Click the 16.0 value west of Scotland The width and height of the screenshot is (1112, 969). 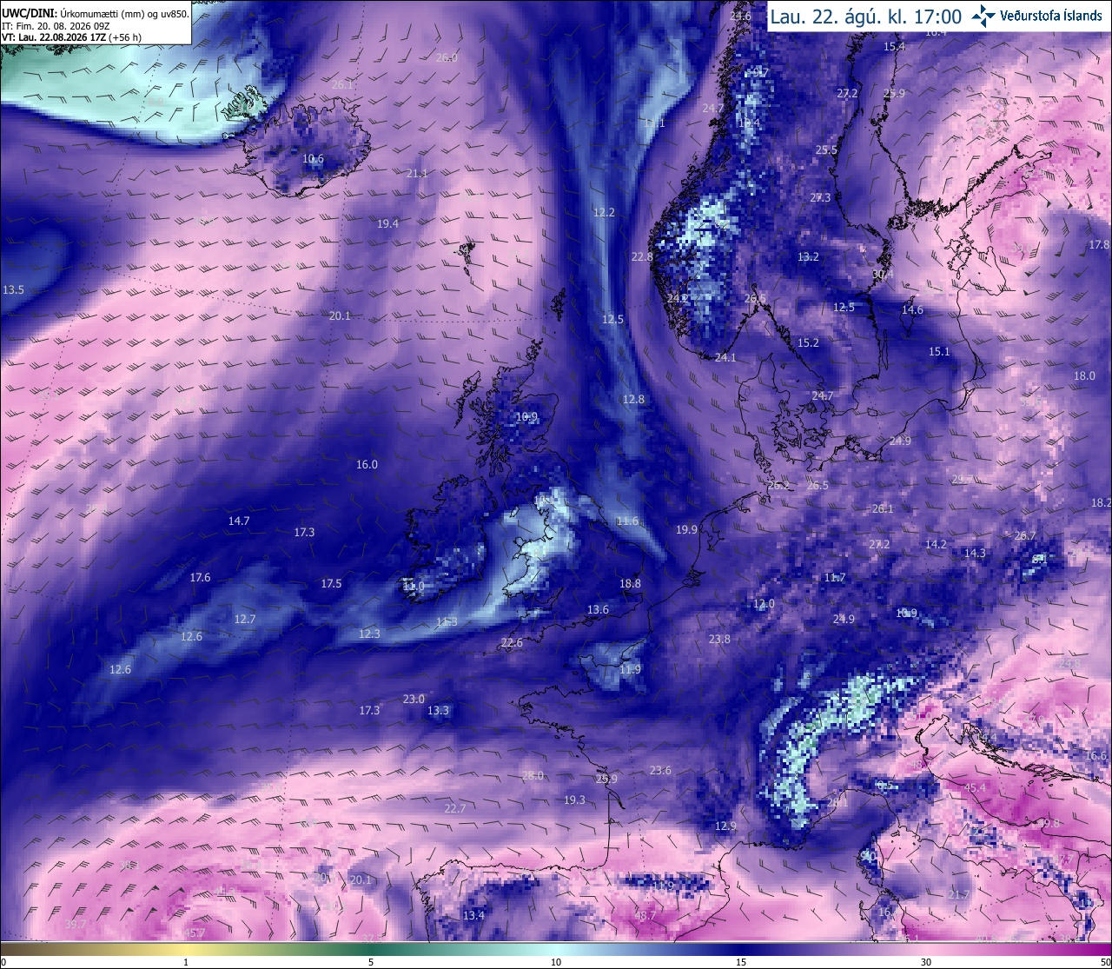[x=367, y=465]
